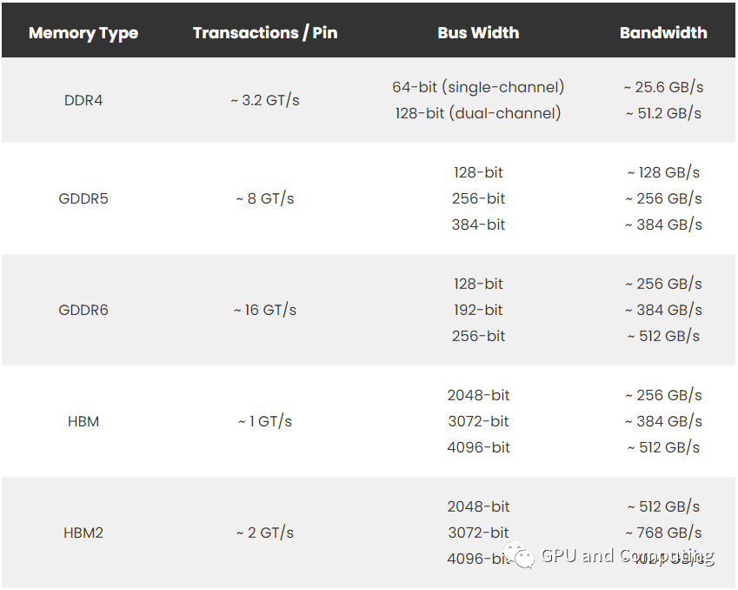Click the HBM row label

coord(83,421)
